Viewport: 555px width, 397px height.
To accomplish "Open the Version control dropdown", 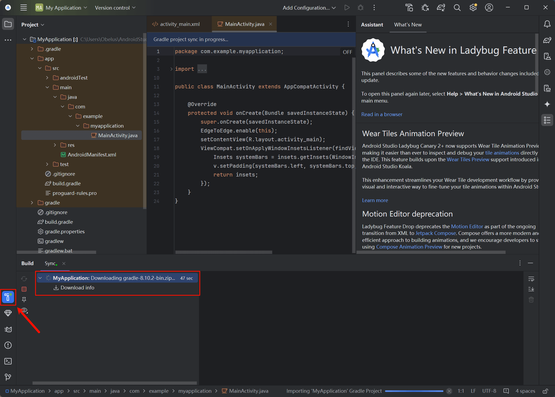I will coord(115,8).
